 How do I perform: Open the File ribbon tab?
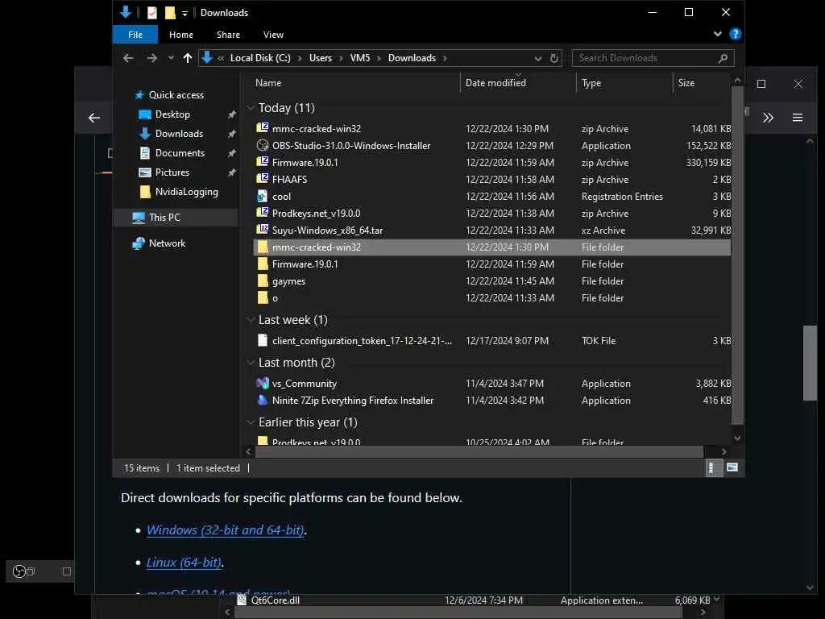coord(135,34)
